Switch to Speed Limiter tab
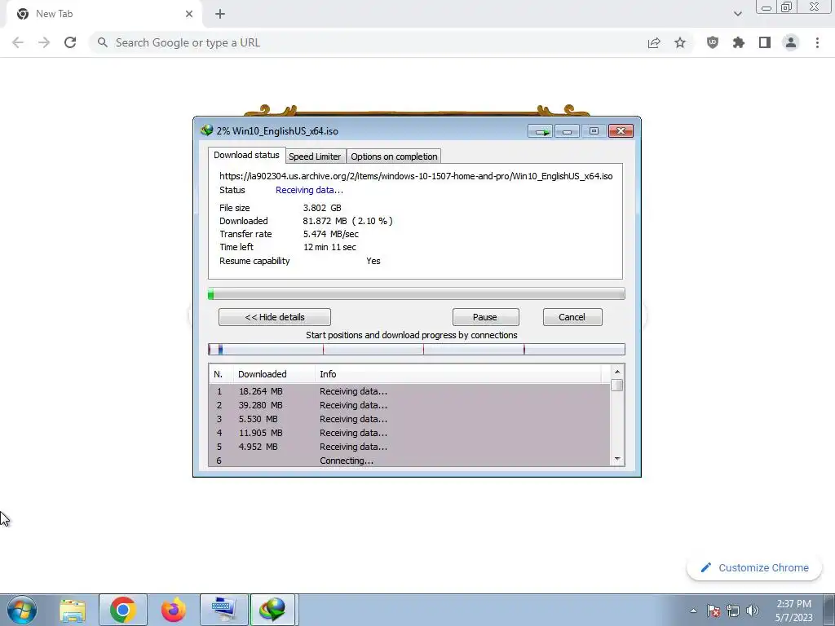 [x=315, y=156]
